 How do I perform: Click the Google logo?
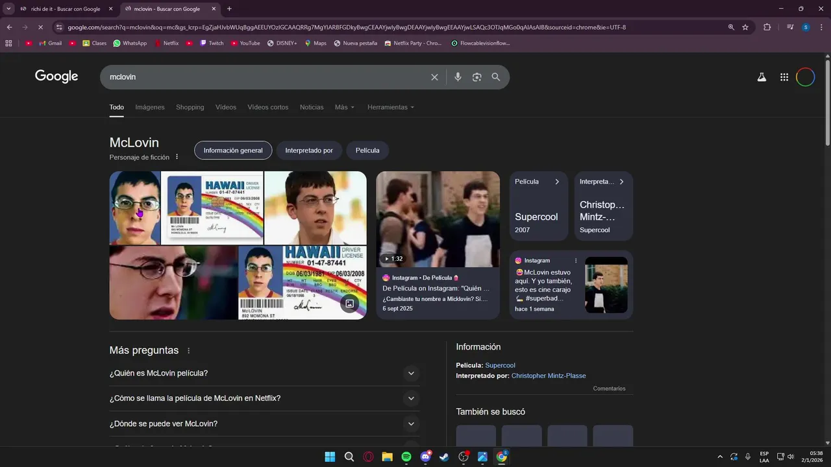coord(56,77)
